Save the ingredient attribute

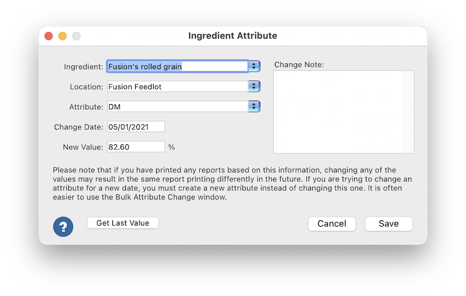[389, 224]
